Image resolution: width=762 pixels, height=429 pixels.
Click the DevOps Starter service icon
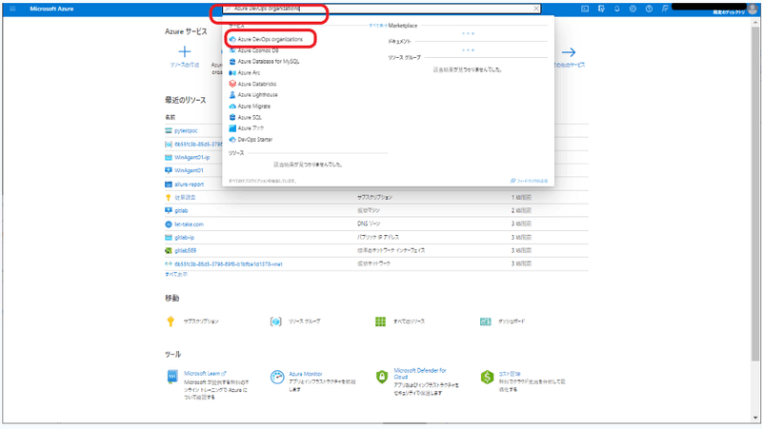tap(232, 139)
